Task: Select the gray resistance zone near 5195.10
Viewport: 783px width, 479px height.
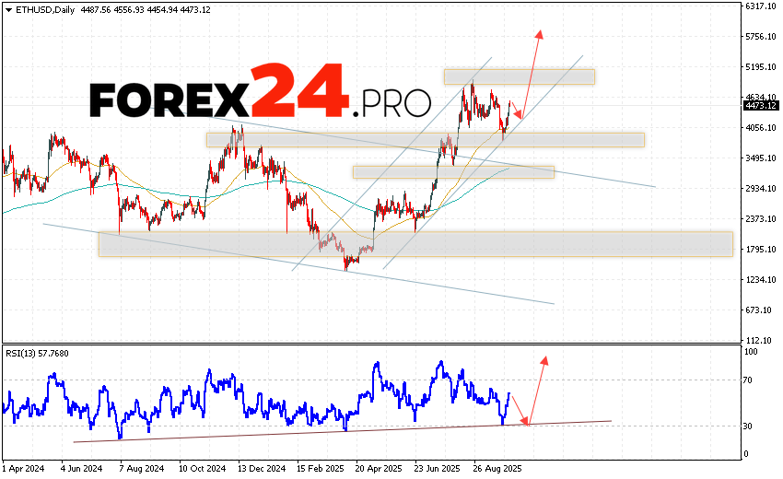Action: 519,76
